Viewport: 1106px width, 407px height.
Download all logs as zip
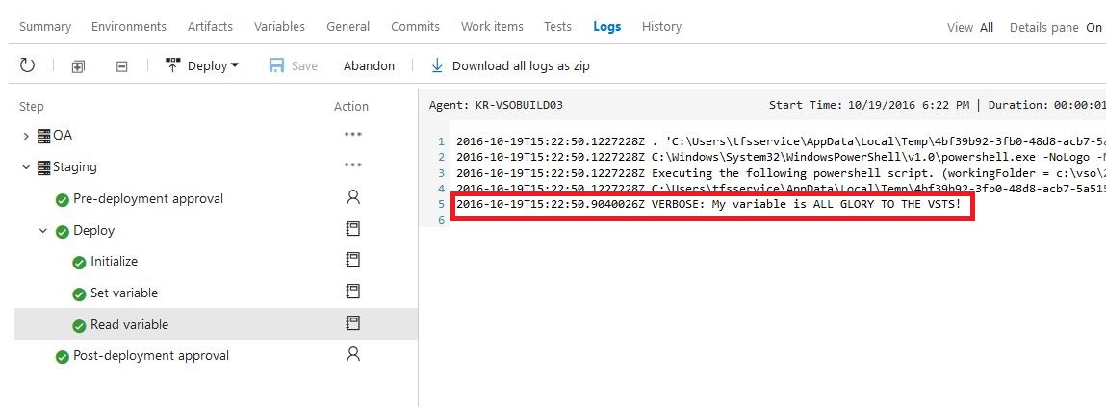click(510, 65)
